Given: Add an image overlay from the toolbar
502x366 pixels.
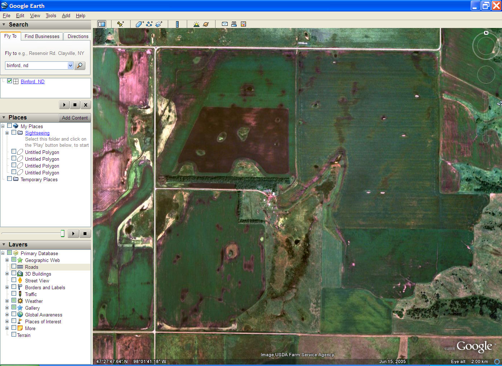Looking at the screenshot, I should tap(159, 24).
